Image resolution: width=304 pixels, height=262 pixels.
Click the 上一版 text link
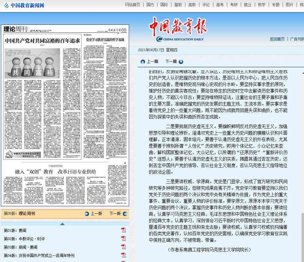(x=97, y=213)
